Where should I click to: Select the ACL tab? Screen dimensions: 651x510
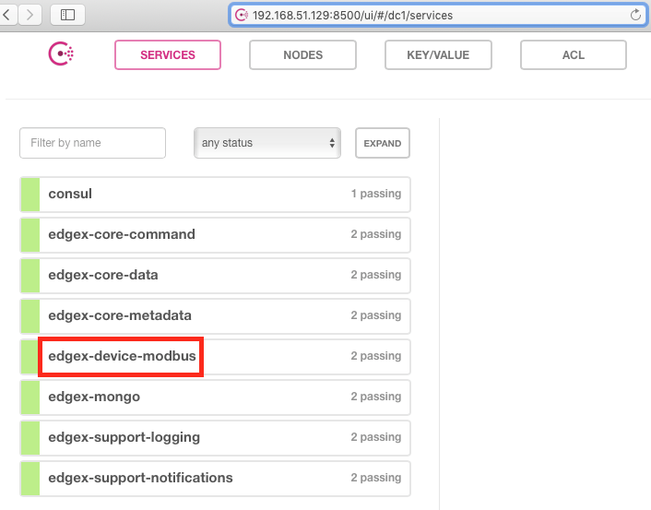pyautogui.click(x=573, y=55)
